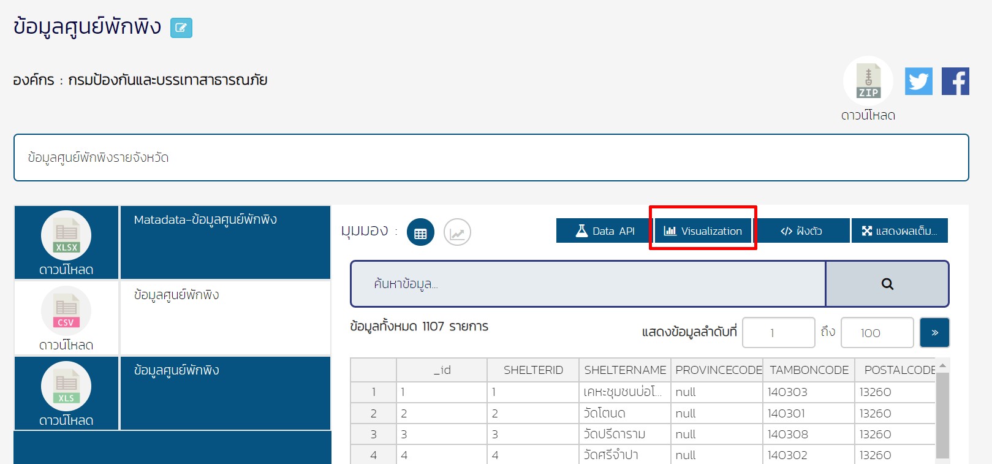
Task: Share the dataset on Facebook
Action: (955, 81)
